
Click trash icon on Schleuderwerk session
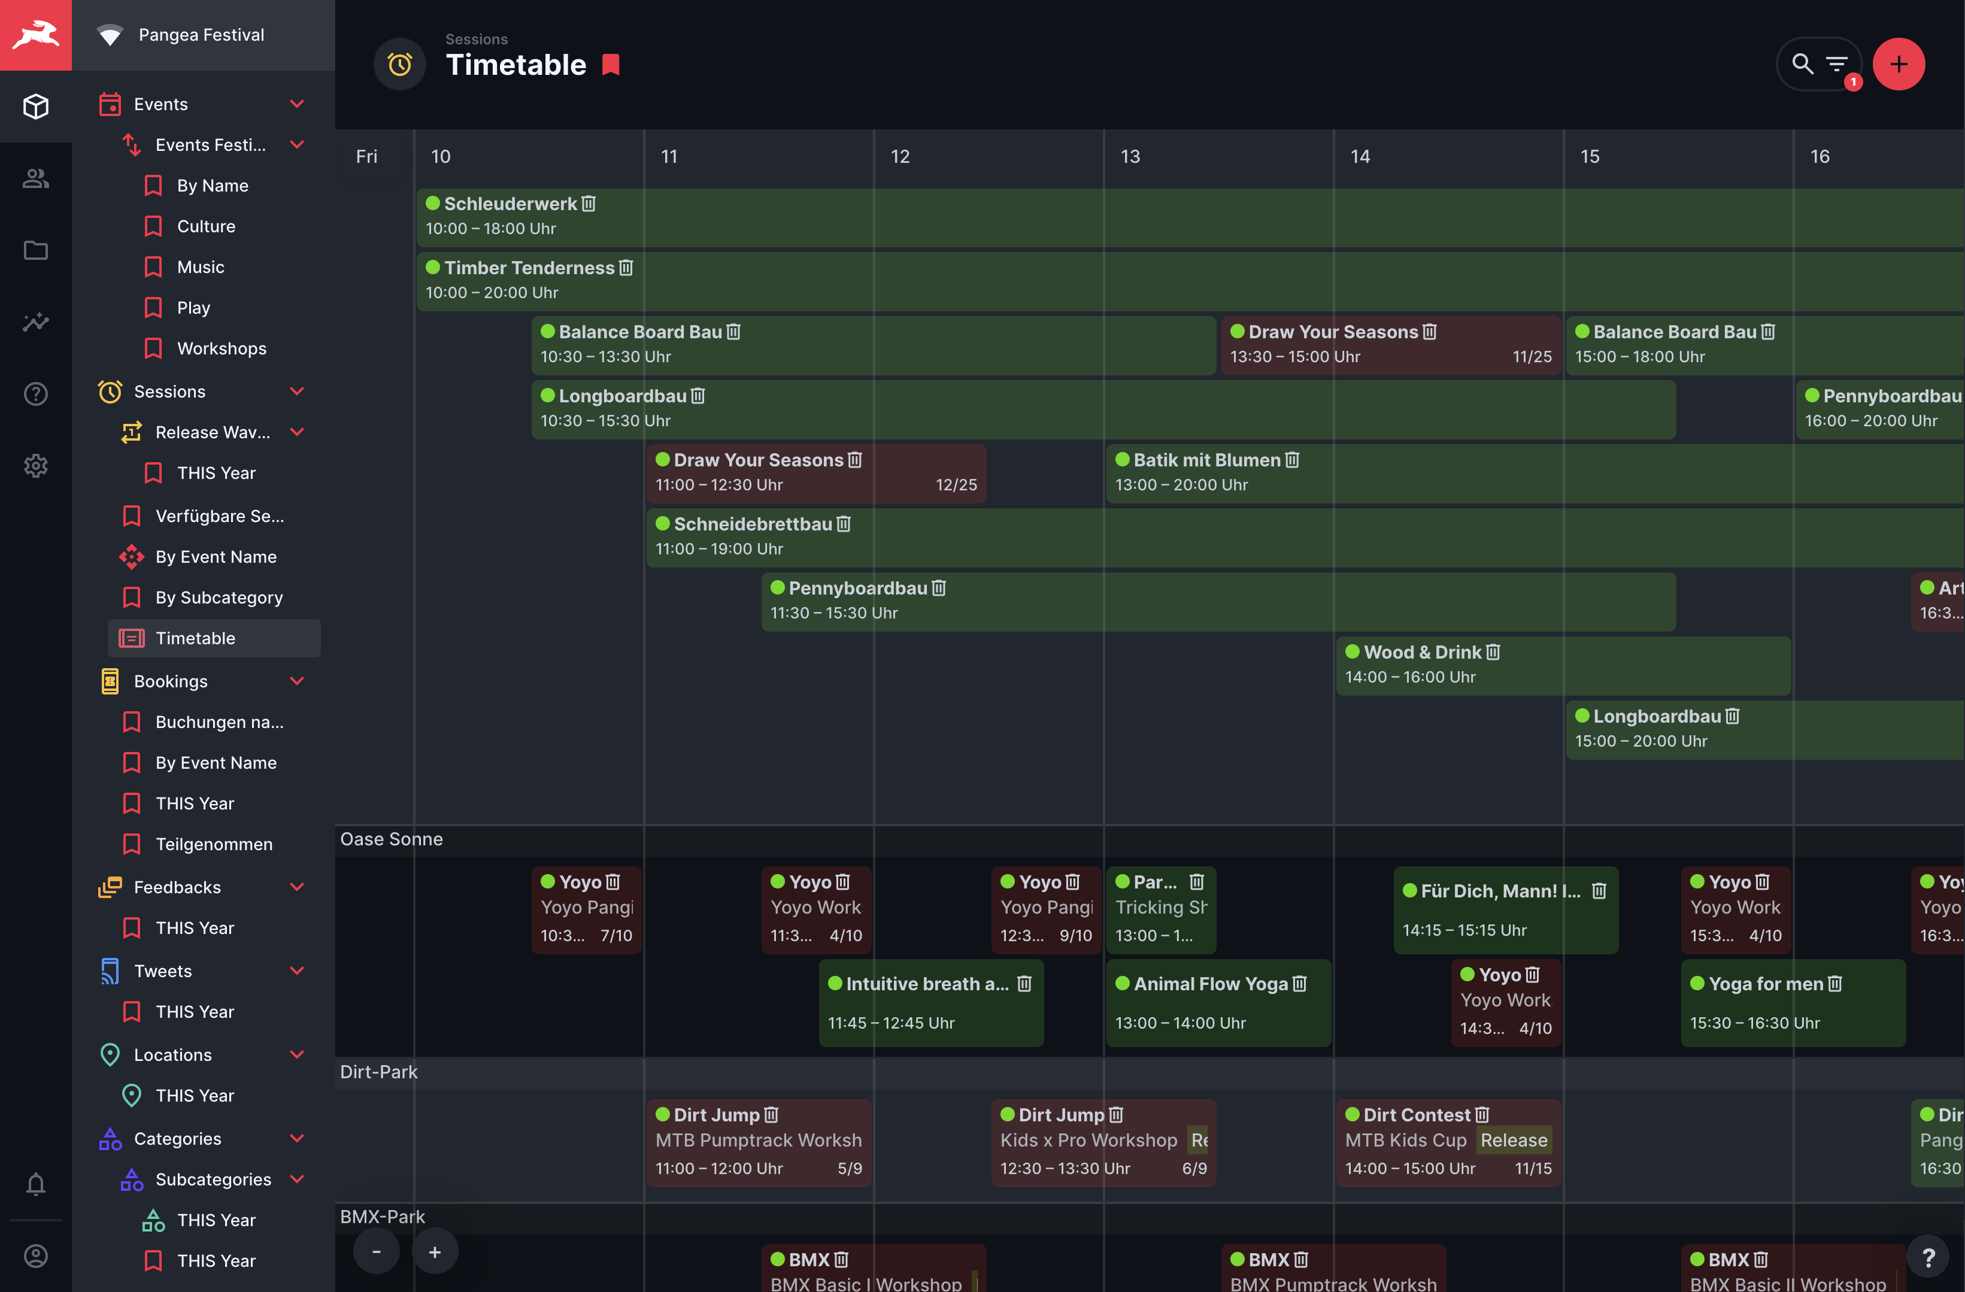[589, 203]
